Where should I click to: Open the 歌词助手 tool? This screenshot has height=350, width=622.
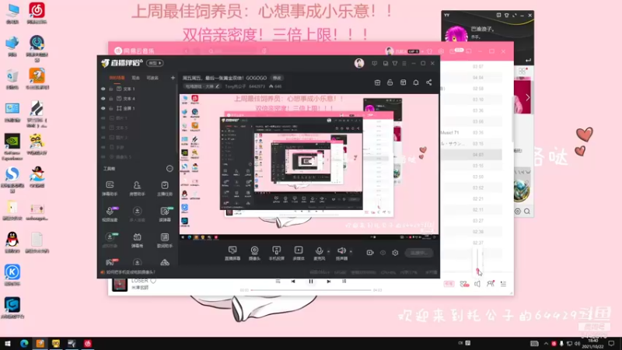tap(165, 240)
